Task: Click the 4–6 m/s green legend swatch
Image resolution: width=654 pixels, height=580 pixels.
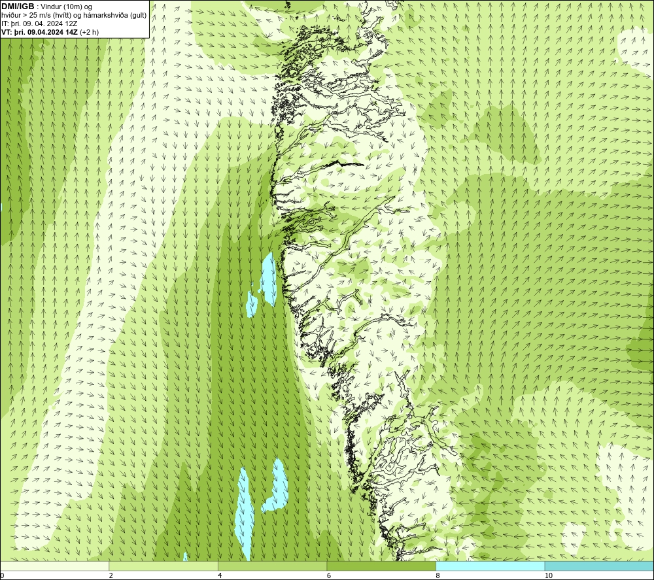Action: click(x=272, y=566)
